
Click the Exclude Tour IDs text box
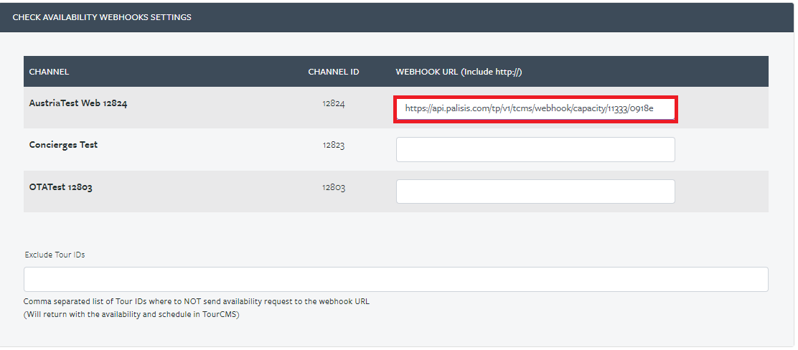click(395, 279)
